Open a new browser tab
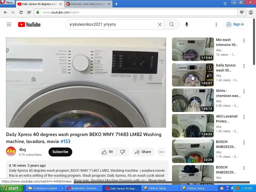The image size is (256, 192). pyautogui.click(x=116, y=4)
